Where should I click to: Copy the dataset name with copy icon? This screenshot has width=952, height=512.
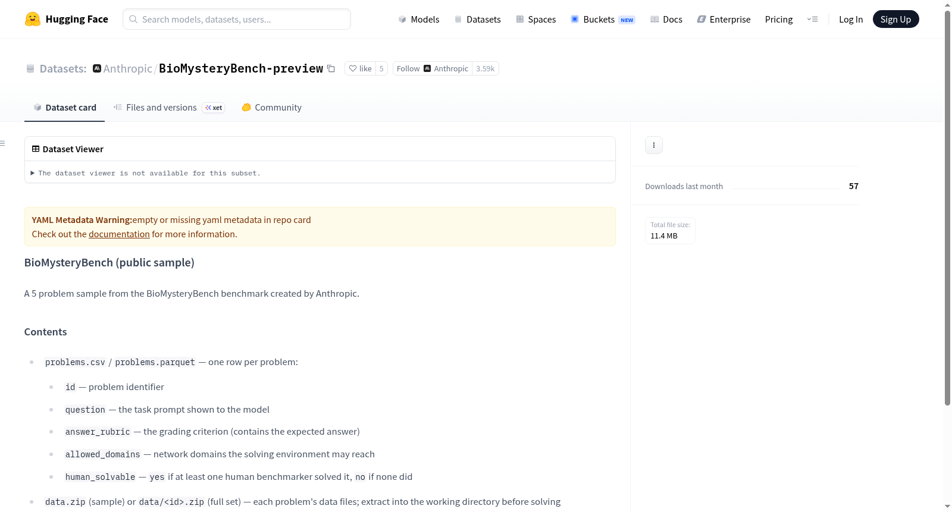(331, 68)
